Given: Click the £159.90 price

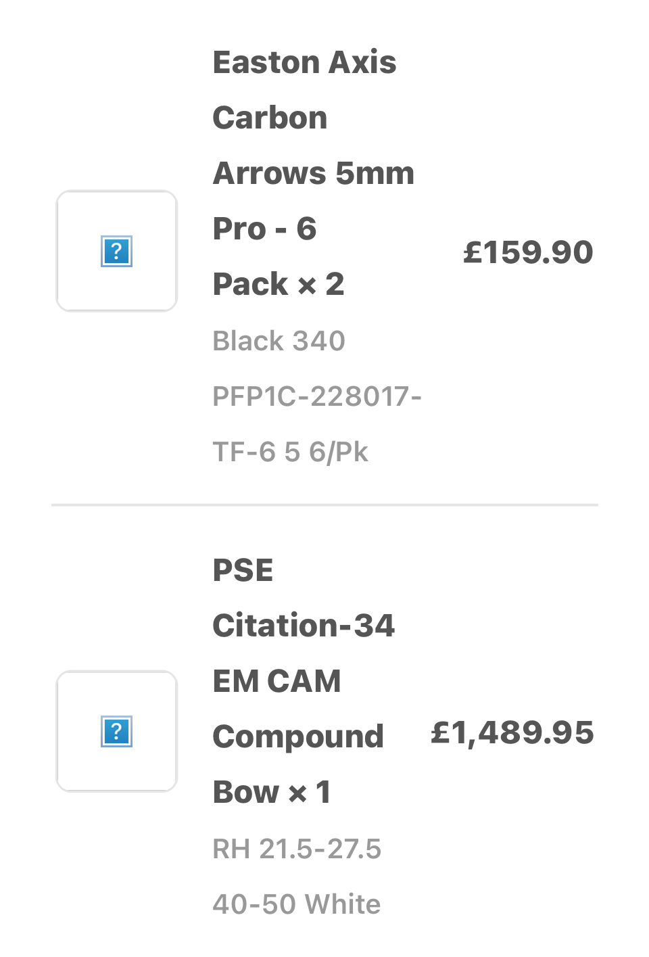Looking at the screenshot, I should point(528,252).
